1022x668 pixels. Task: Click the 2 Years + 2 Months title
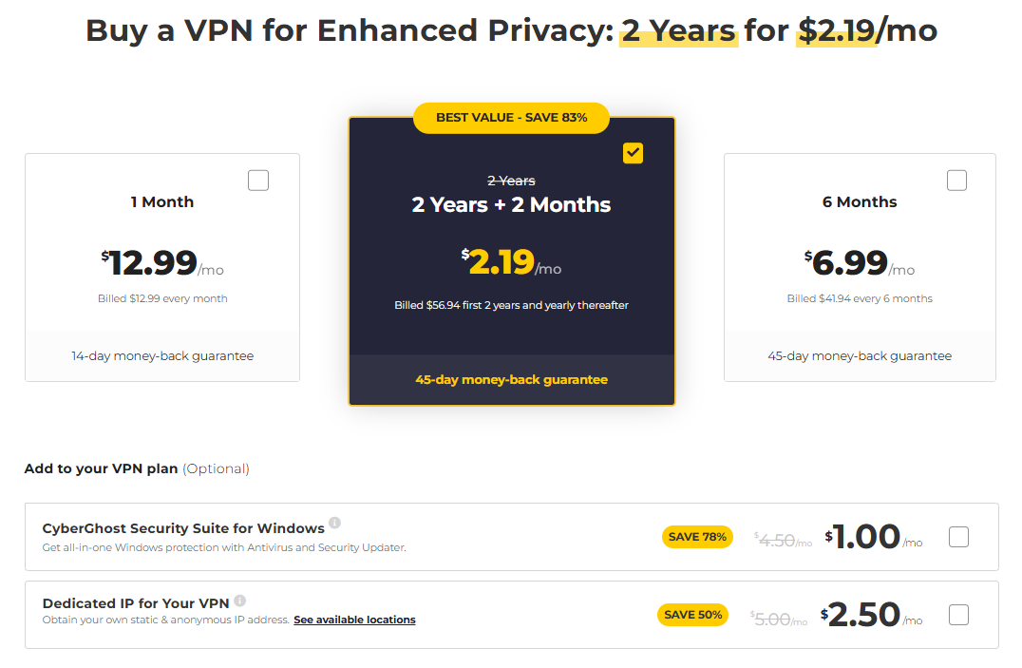[x=511, y=204]
